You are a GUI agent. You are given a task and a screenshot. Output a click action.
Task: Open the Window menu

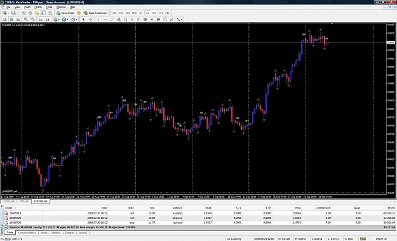pyautogui.click(x=61, y=7)
